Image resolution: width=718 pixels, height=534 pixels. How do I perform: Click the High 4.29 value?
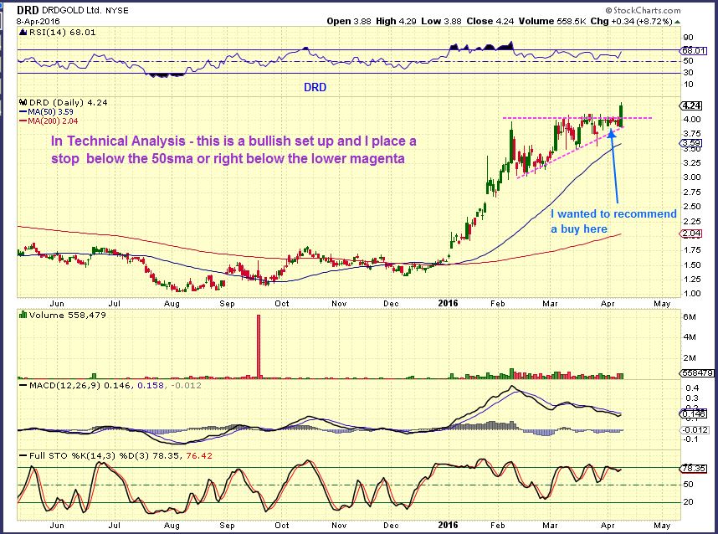click(x=396, y=21)
